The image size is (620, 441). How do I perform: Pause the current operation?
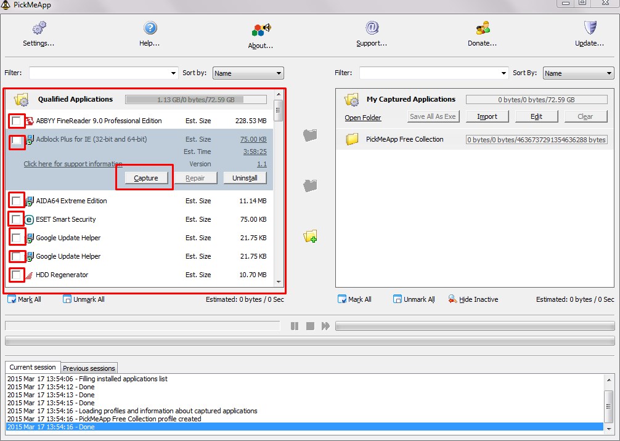(295, 326)
